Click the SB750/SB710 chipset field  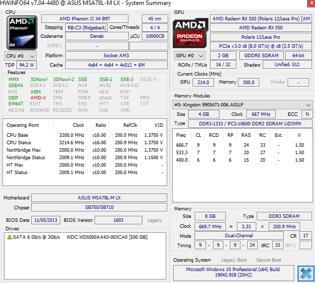[99, 207]
